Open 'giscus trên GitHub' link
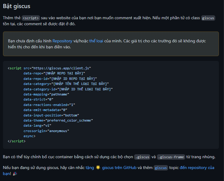Image resolution: width=224 pixels, height=181 pixels. tap(119, 167)
